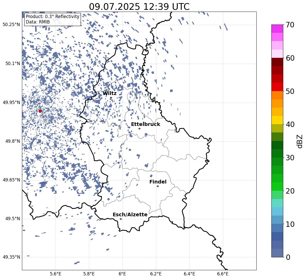Click the Ettelbruck city label

tap(146, 124)
